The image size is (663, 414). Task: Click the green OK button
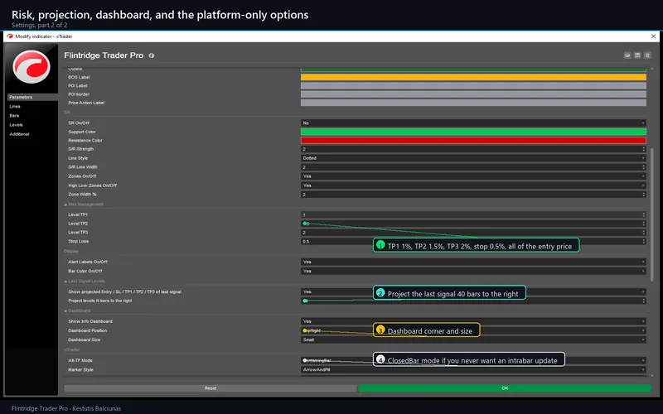(505, 388)
